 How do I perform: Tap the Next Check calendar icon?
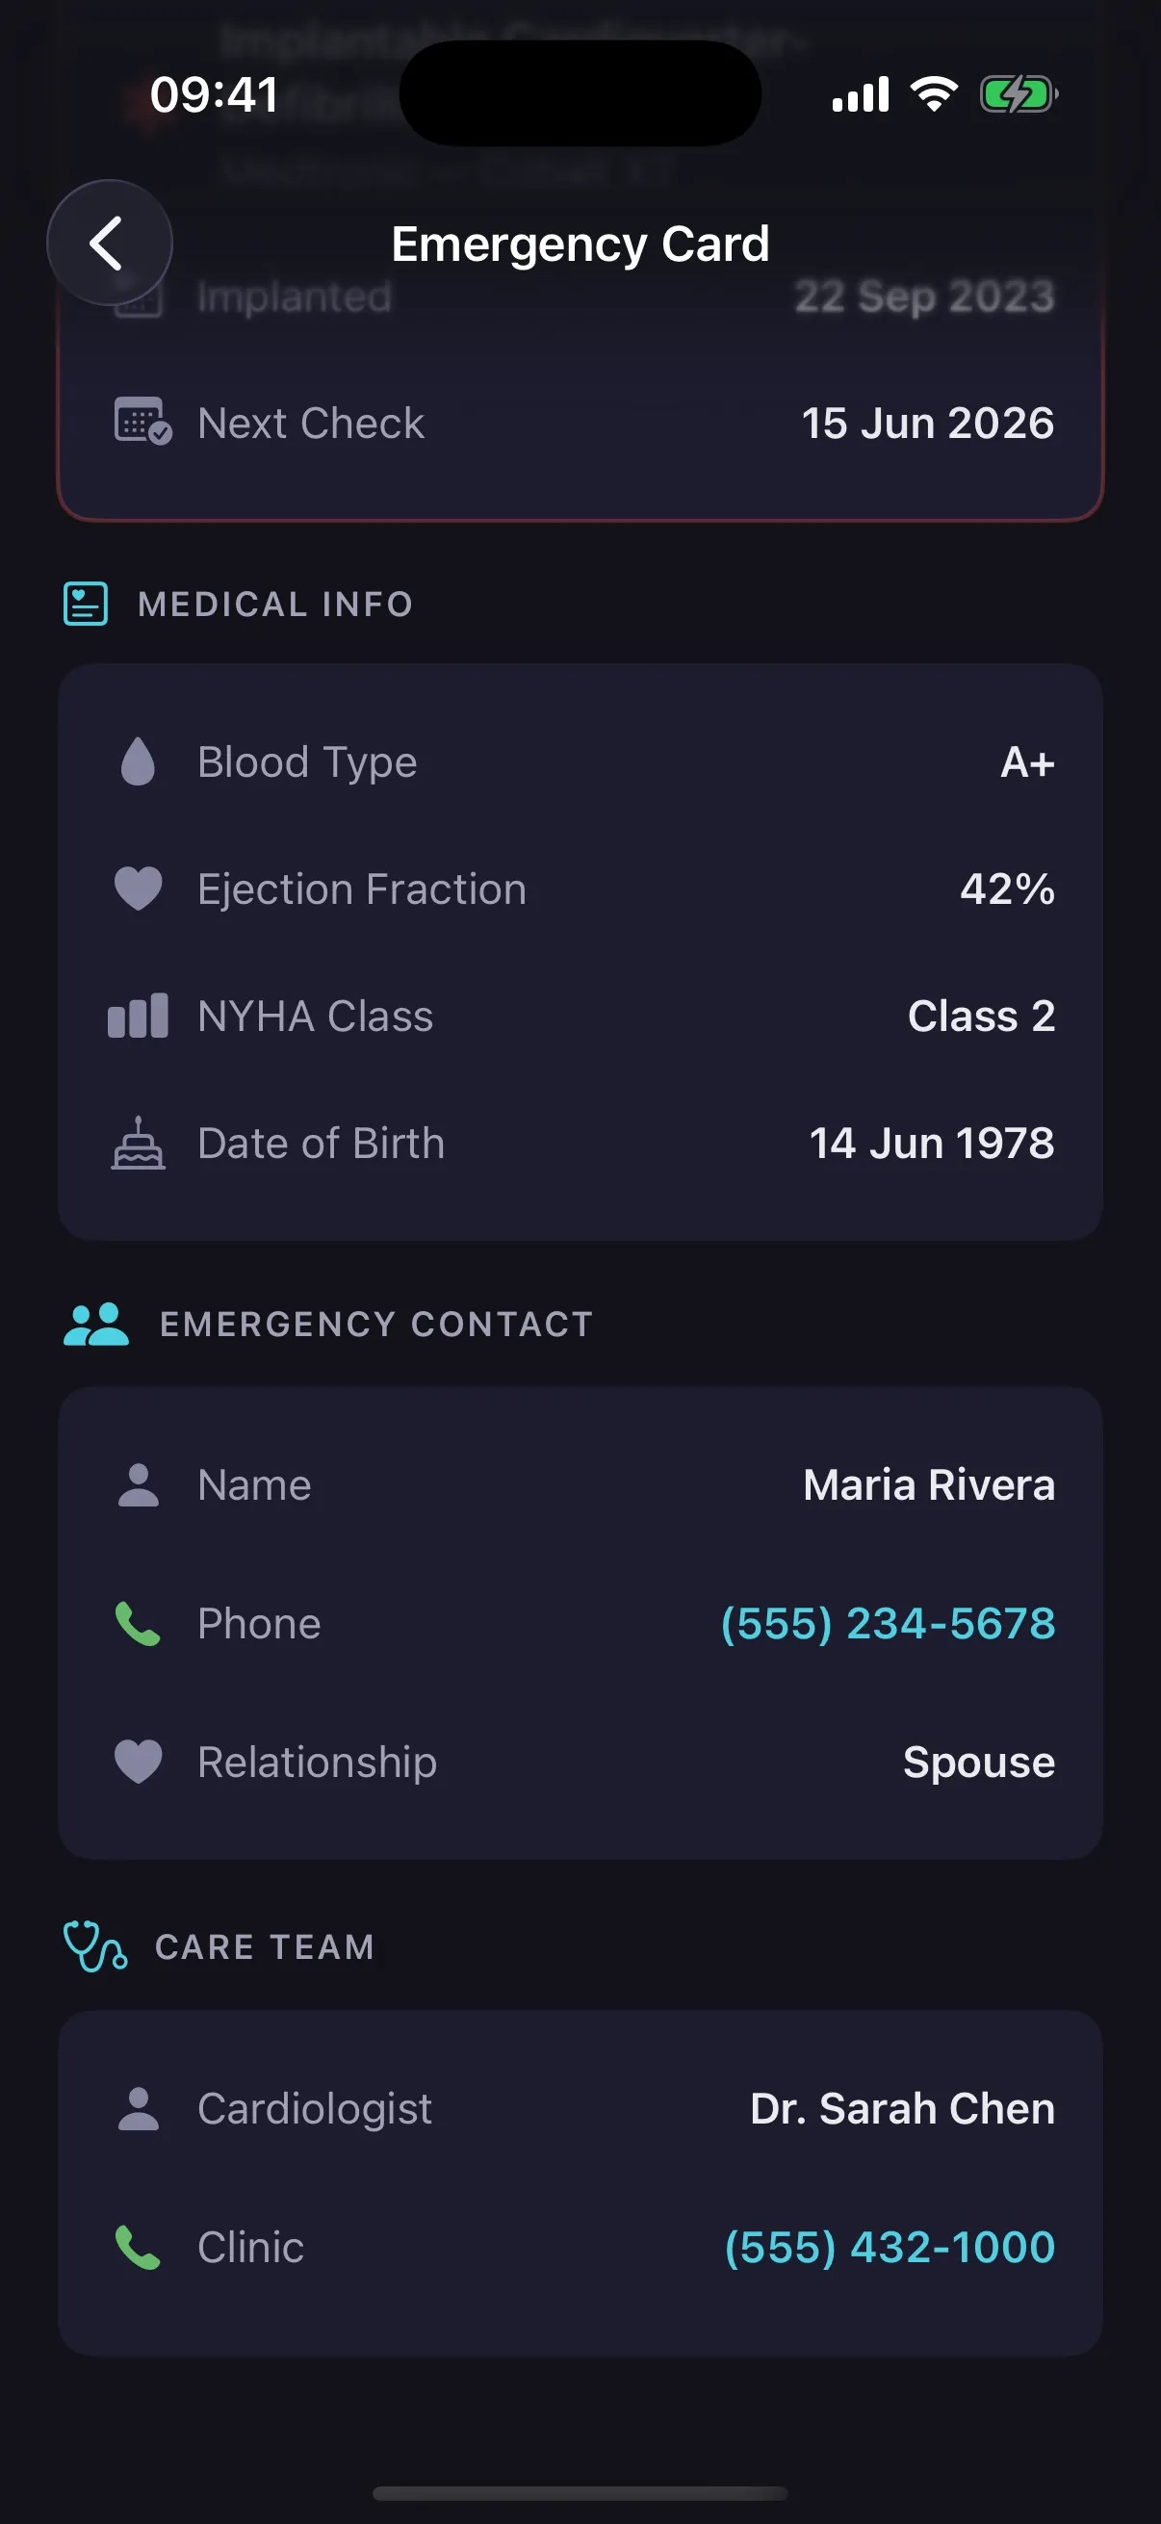(x=142, y=423)
